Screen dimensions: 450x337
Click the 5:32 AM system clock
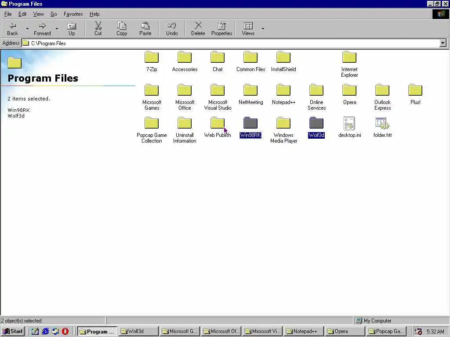click(x=435, y=332)
